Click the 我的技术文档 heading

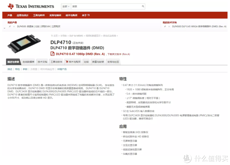[170, 23]
